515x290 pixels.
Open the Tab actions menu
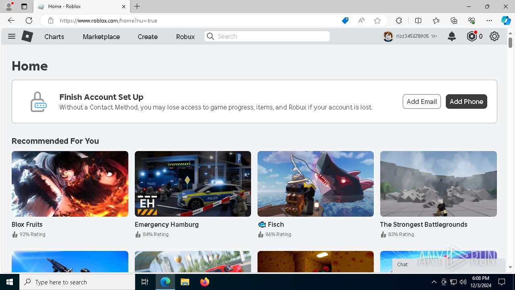[24, 6]
